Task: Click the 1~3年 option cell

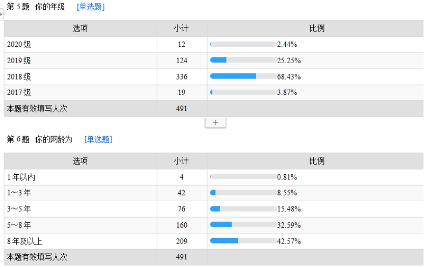Action: pos(80,193)
